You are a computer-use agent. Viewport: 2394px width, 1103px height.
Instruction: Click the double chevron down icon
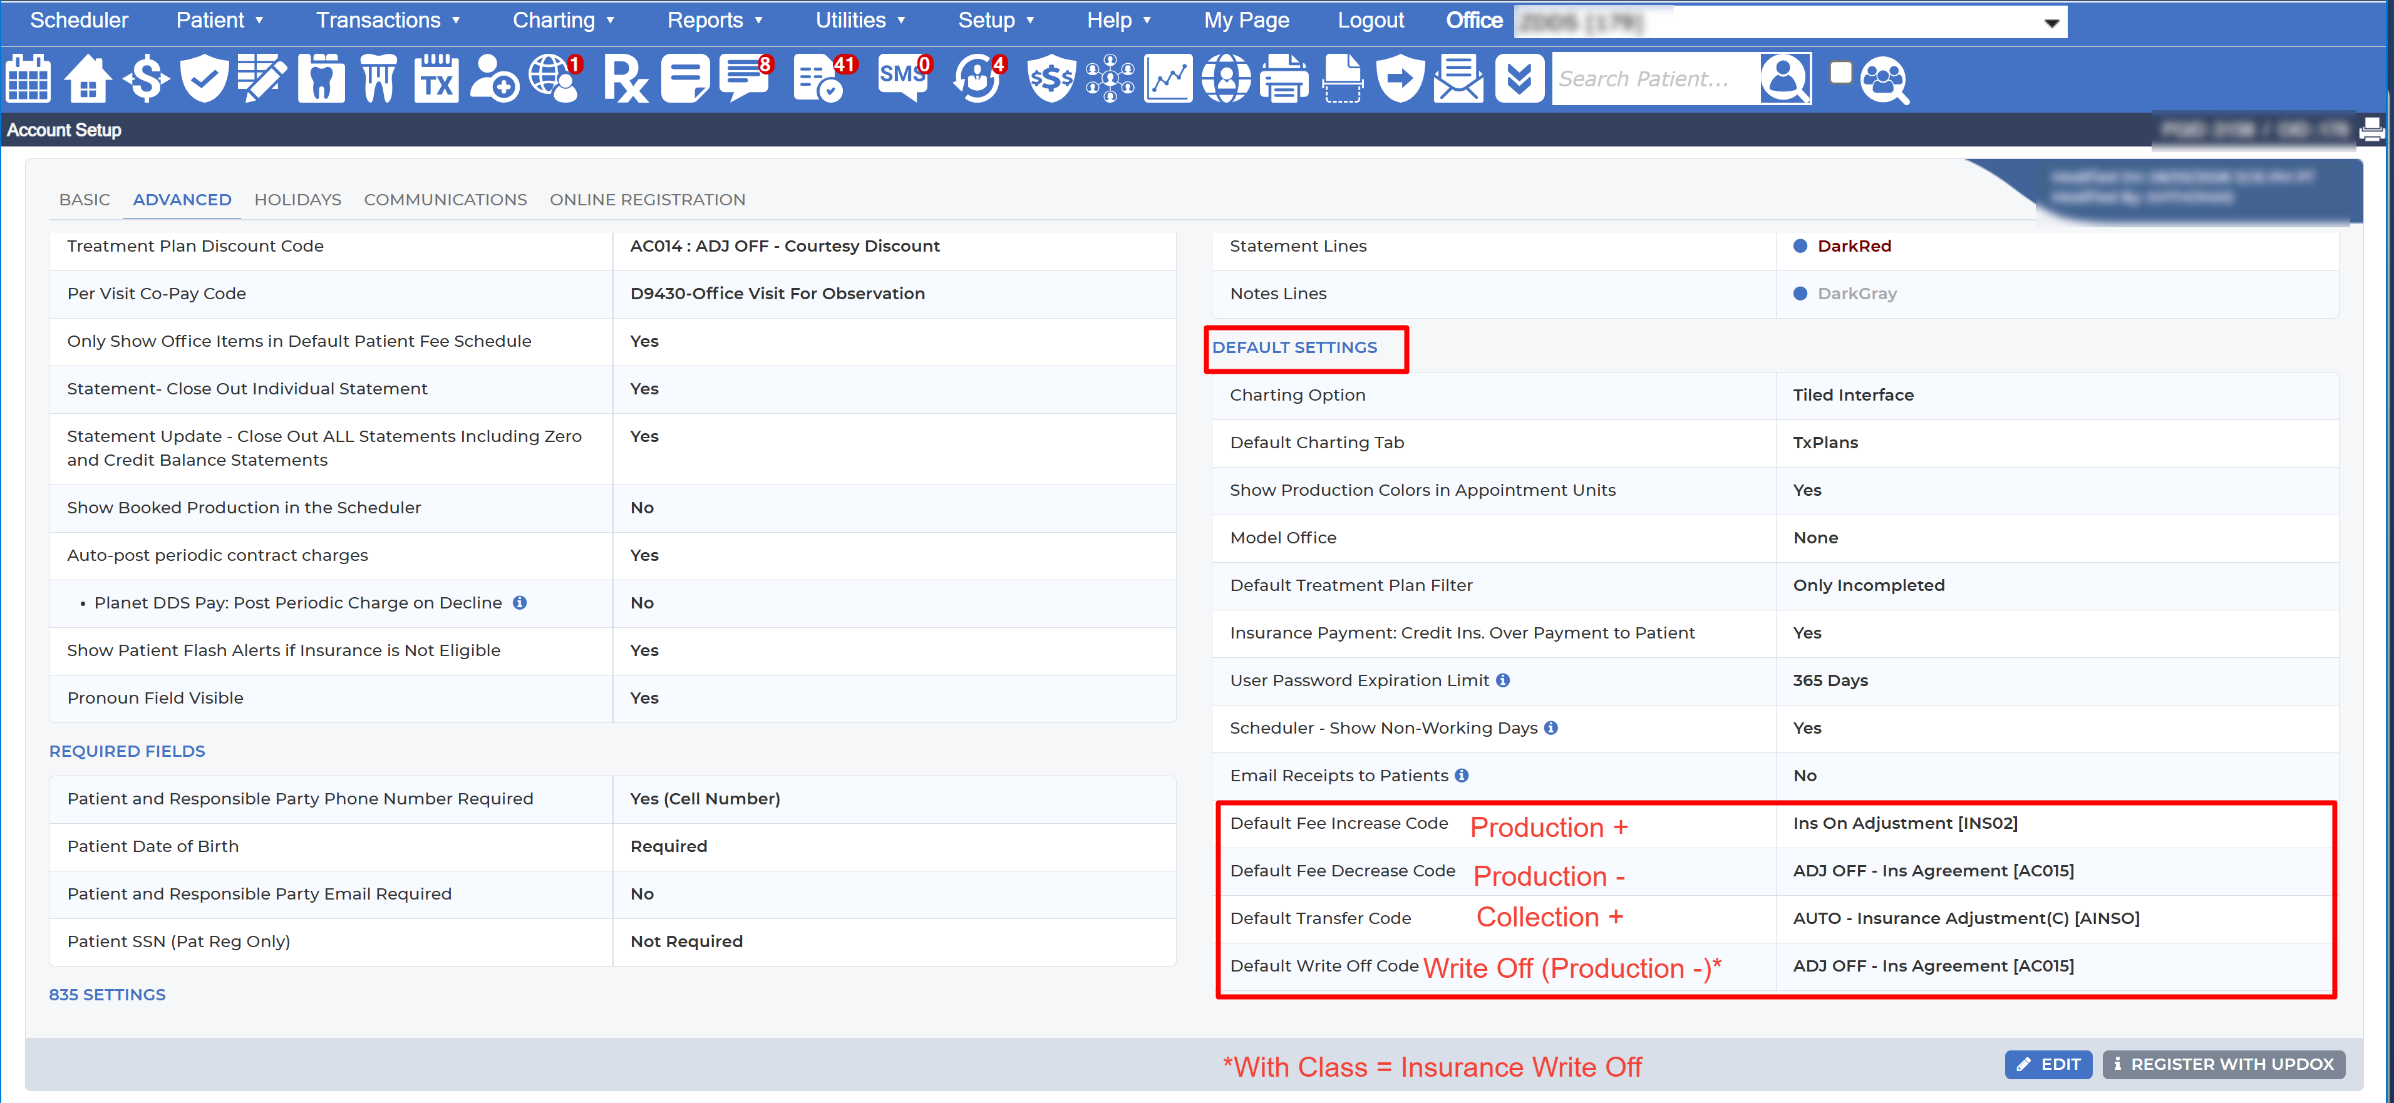coord(1519,79)
